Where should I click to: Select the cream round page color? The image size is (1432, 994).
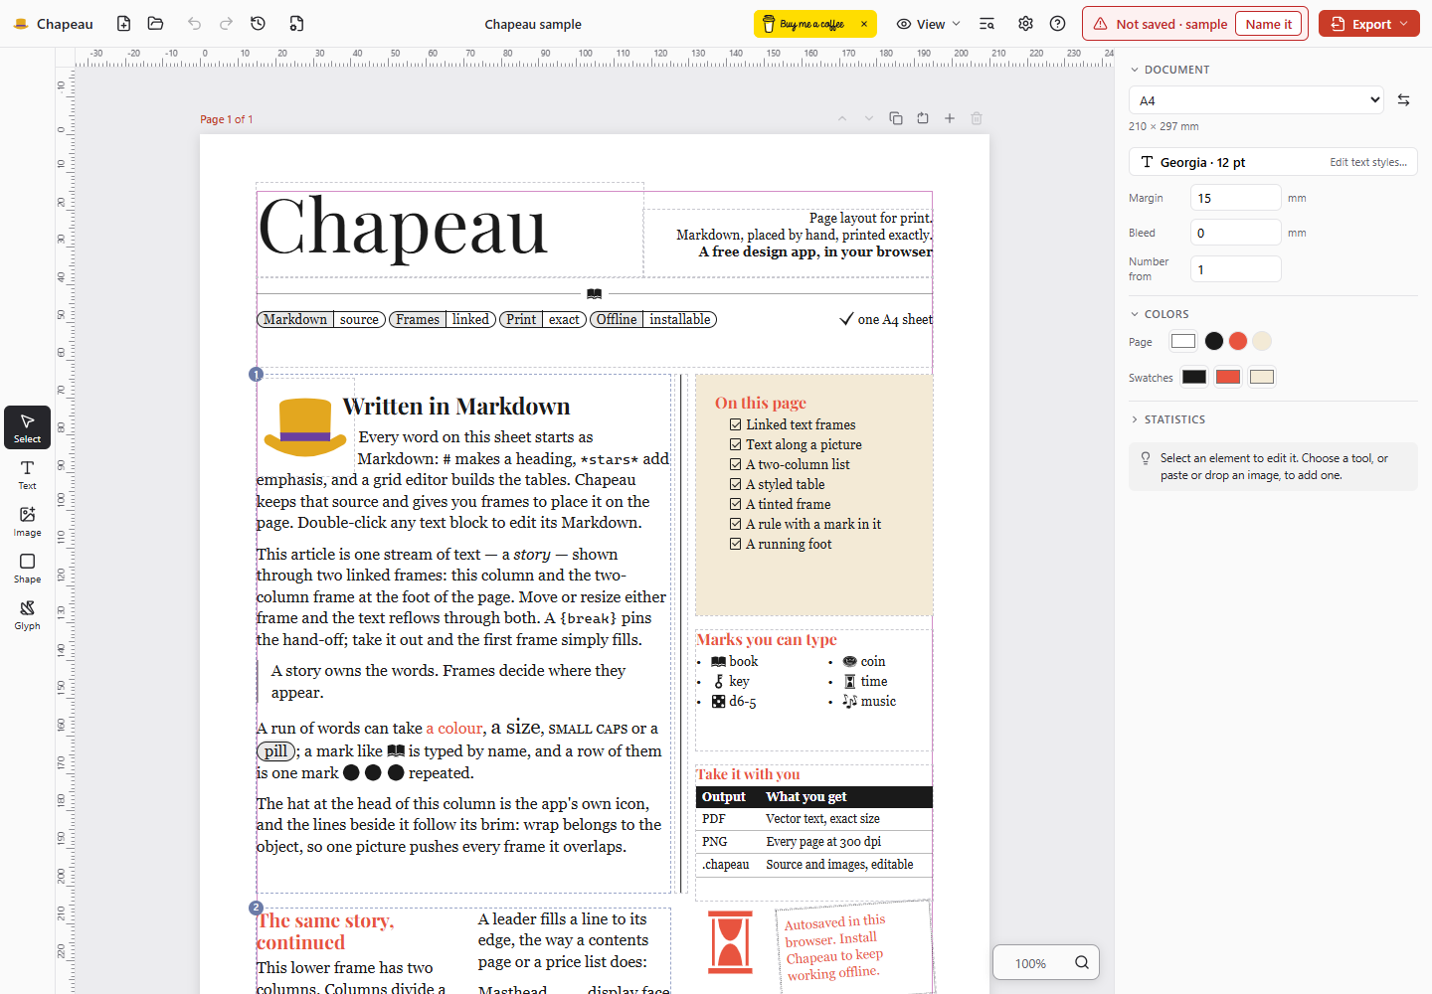click(1262, 341)
